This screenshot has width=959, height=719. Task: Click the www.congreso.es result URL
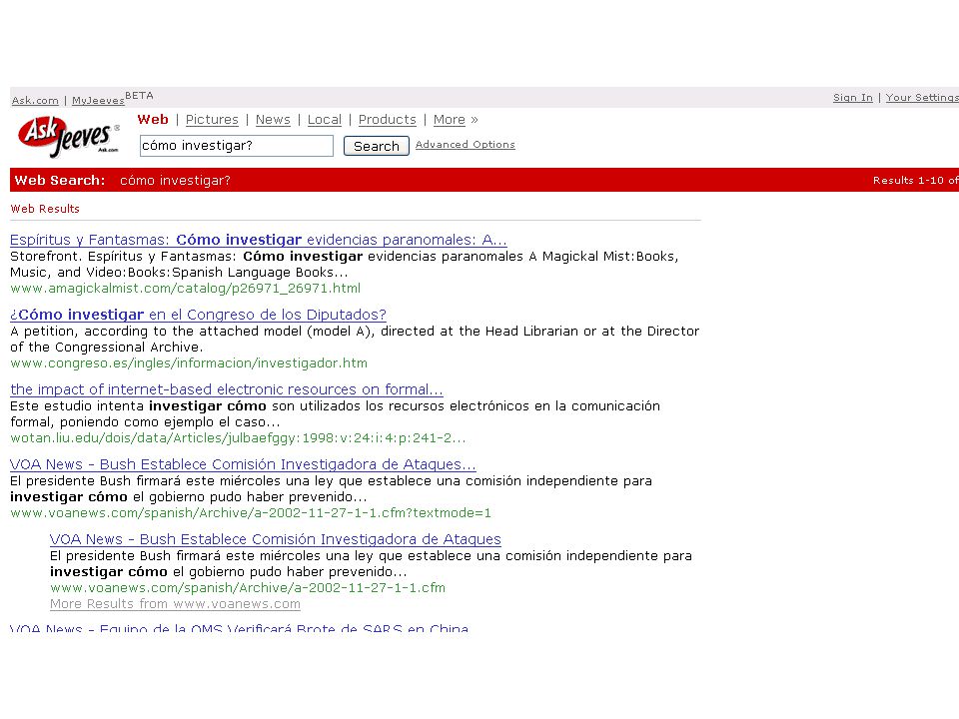click(189, 363)
